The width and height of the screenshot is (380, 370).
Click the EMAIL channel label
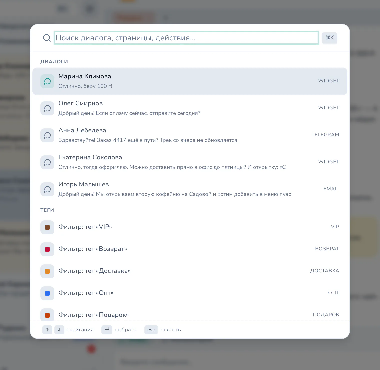pos(331,189)
